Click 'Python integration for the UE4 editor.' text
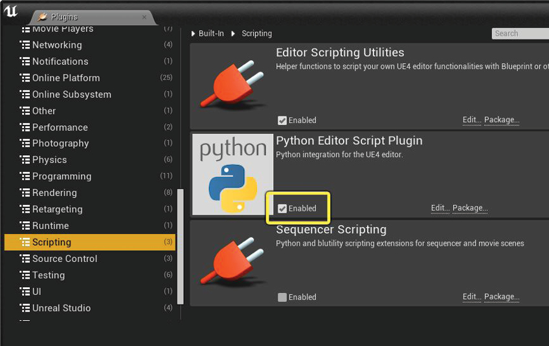 coord(339,155)
